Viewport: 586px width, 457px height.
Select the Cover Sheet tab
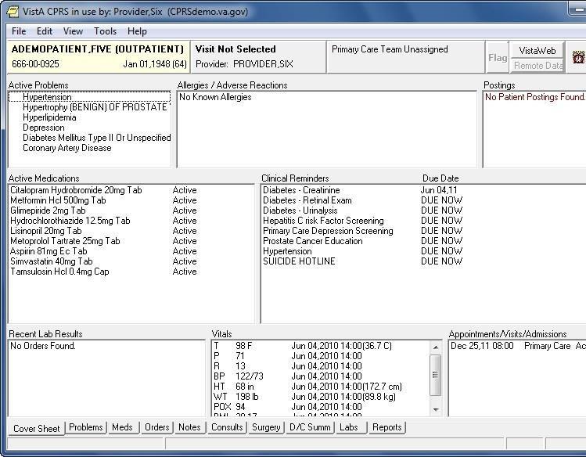click(x=36, y=428)
